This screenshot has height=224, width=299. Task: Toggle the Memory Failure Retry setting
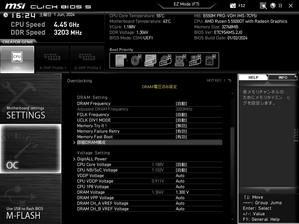(149, 131)
